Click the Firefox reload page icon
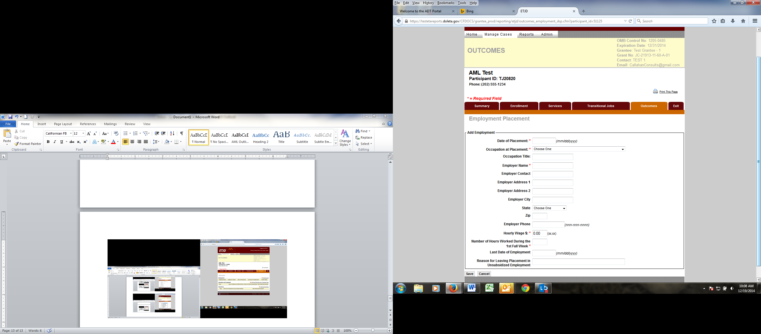Screen dimensions: 761x334 pos(630,21)
